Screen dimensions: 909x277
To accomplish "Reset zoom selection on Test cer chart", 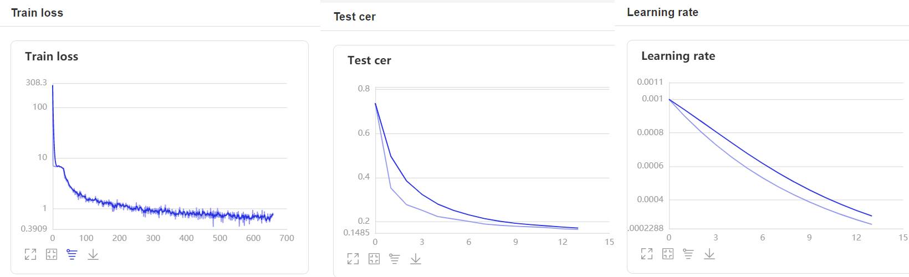I will click(374, 259).
